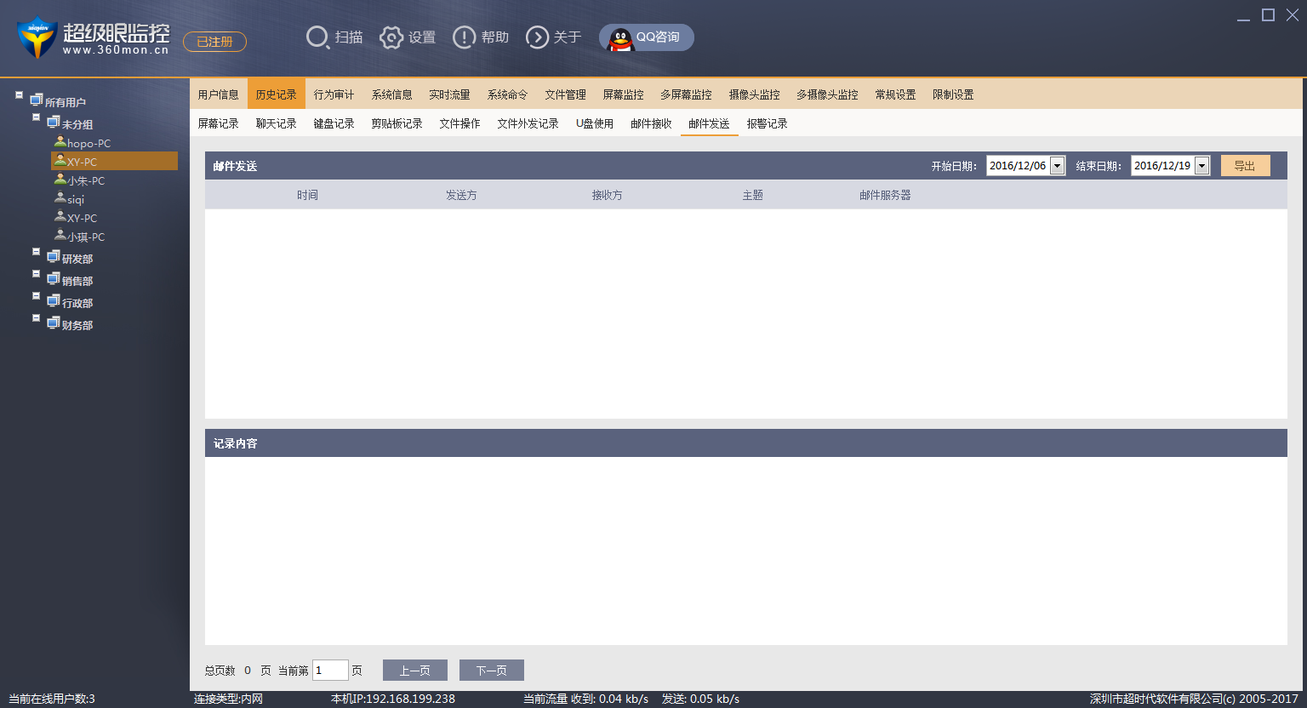Viewport: 1307px width, 708px height.
Task: Show the 邮件接收 sub-tab
Action: (x=652, y=123)
